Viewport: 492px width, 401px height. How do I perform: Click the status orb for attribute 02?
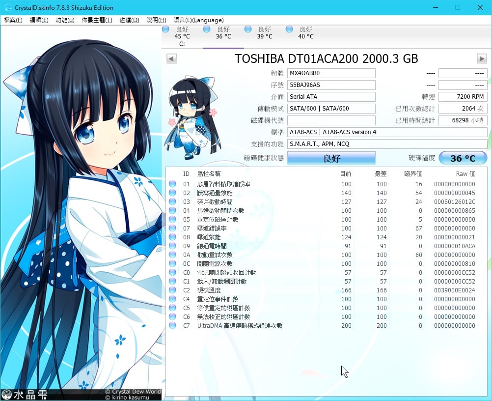172,193
